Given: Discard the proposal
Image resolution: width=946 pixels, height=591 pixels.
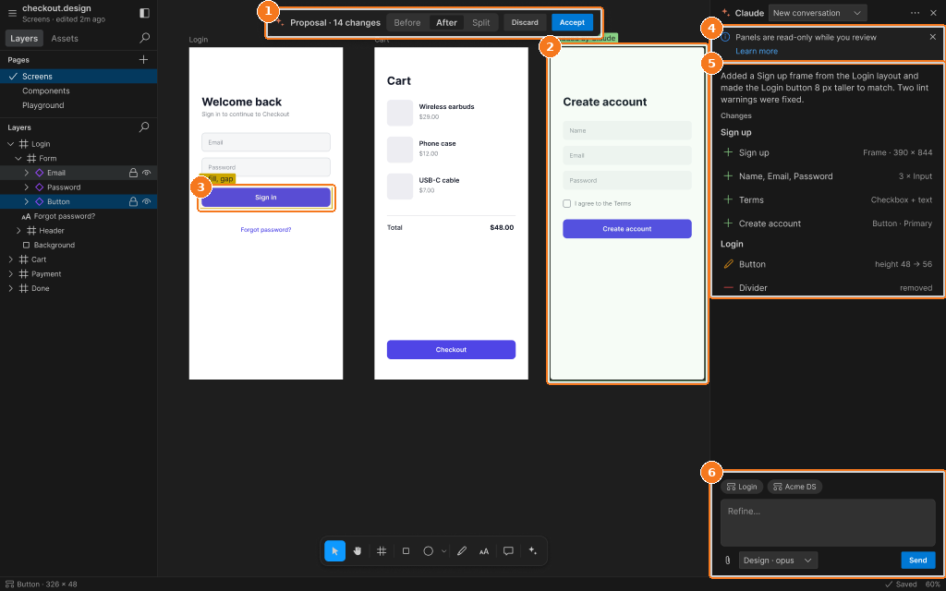Looking at the screenshot, I should pos(525,22).
